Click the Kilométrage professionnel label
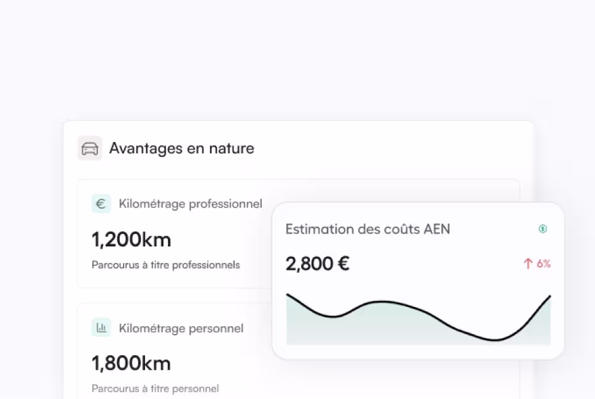Image resolution: width=595 pixels, height=399 pixels. (191, 204)
